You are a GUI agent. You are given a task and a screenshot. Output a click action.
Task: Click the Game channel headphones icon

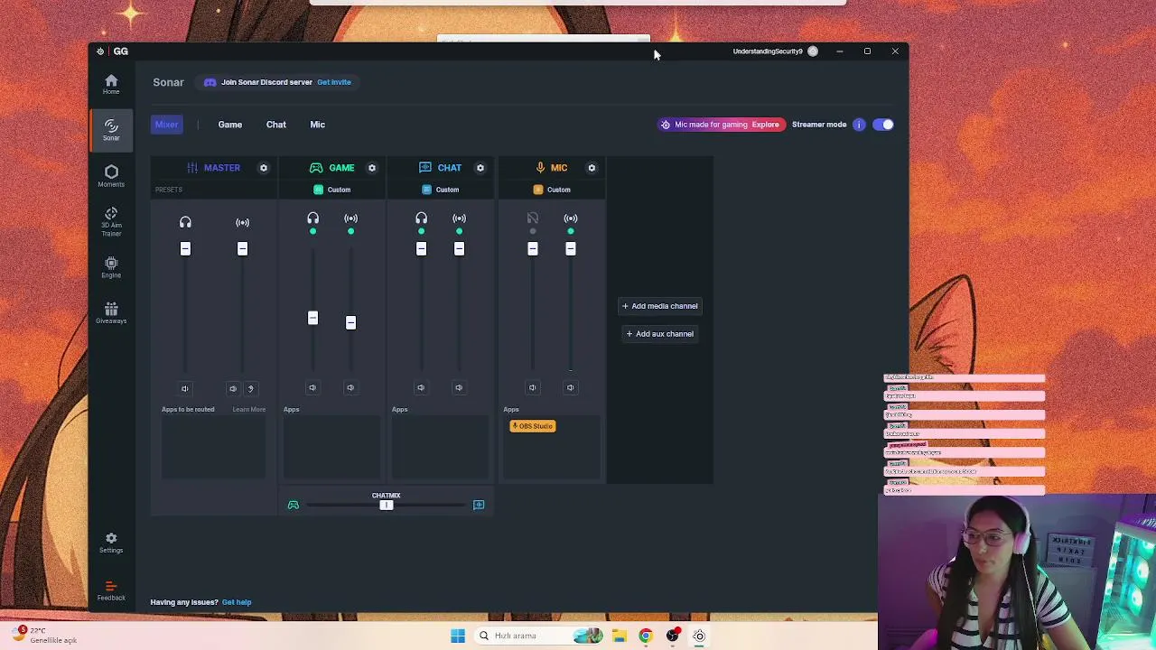point(312,218)
